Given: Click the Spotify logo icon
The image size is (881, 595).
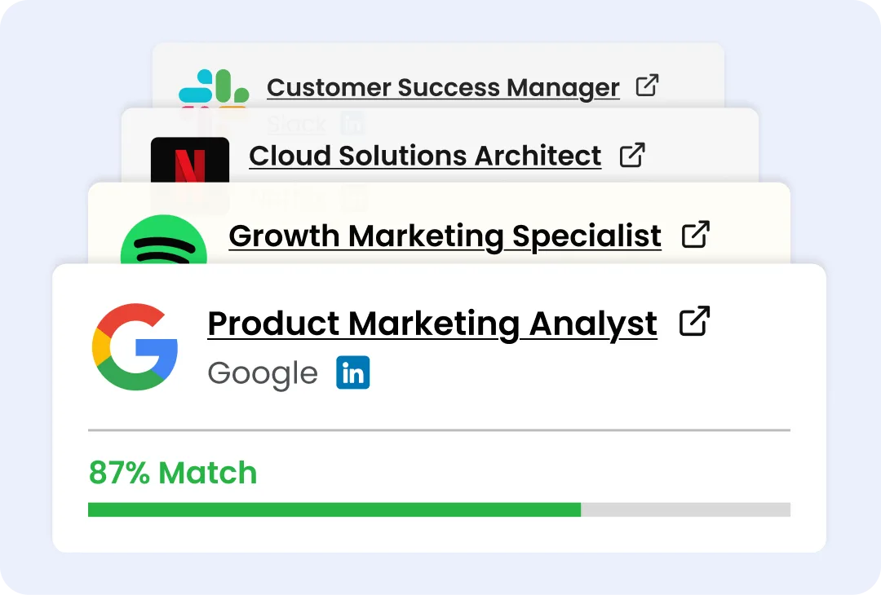Looking at the screenshot, I should 163,242.
